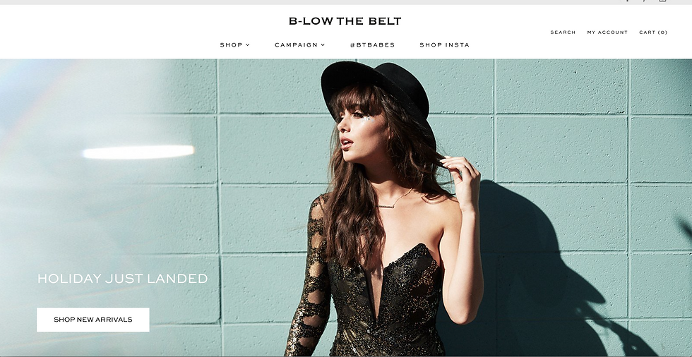
Task: Expand the chevron beside CAMPAIGN
Action: click(x=323, y=45)
